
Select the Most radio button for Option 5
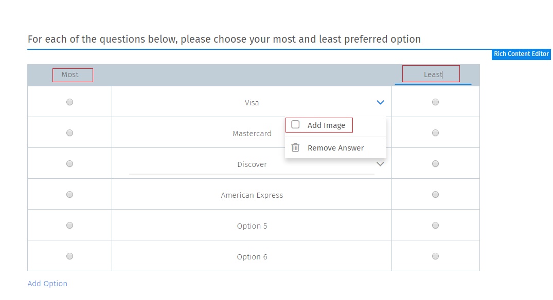69,225
